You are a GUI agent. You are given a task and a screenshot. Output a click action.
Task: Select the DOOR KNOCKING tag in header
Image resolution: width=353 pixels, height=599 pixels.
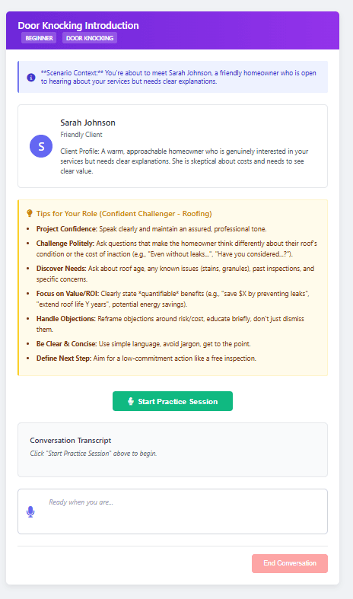[x=90, y=38]
